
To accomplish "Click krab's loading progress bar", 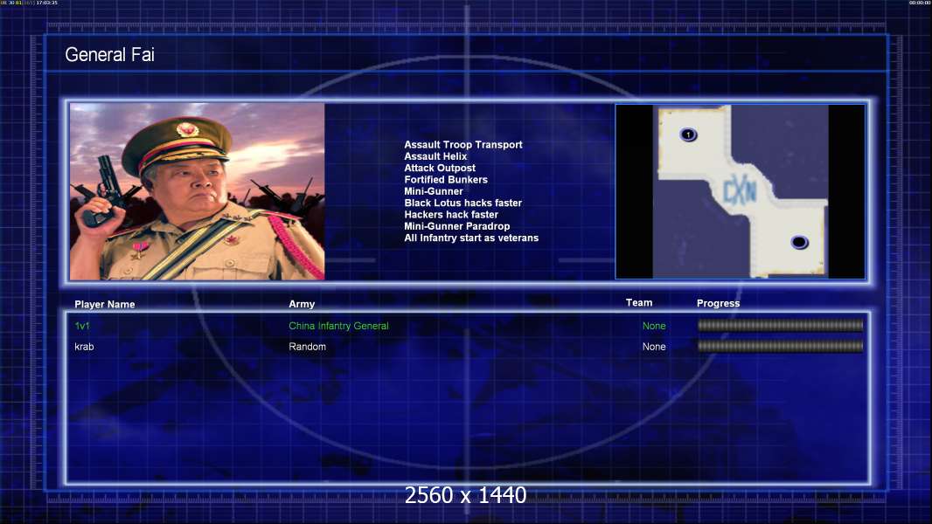I will [x=781, y=346].
